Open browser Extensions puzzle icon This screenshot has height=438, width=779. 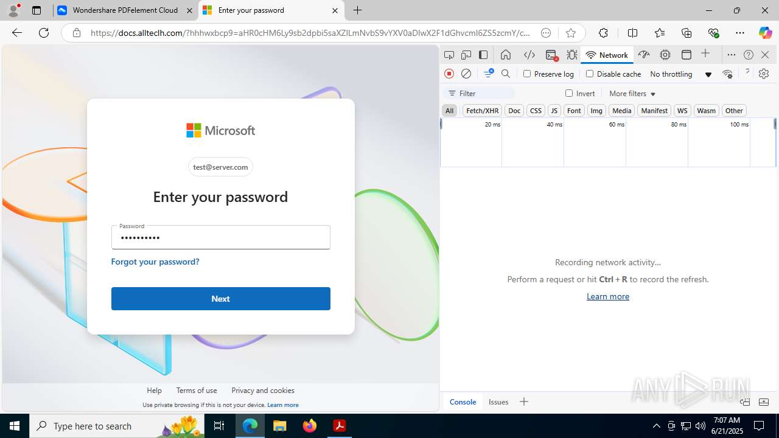coord(603,33)
